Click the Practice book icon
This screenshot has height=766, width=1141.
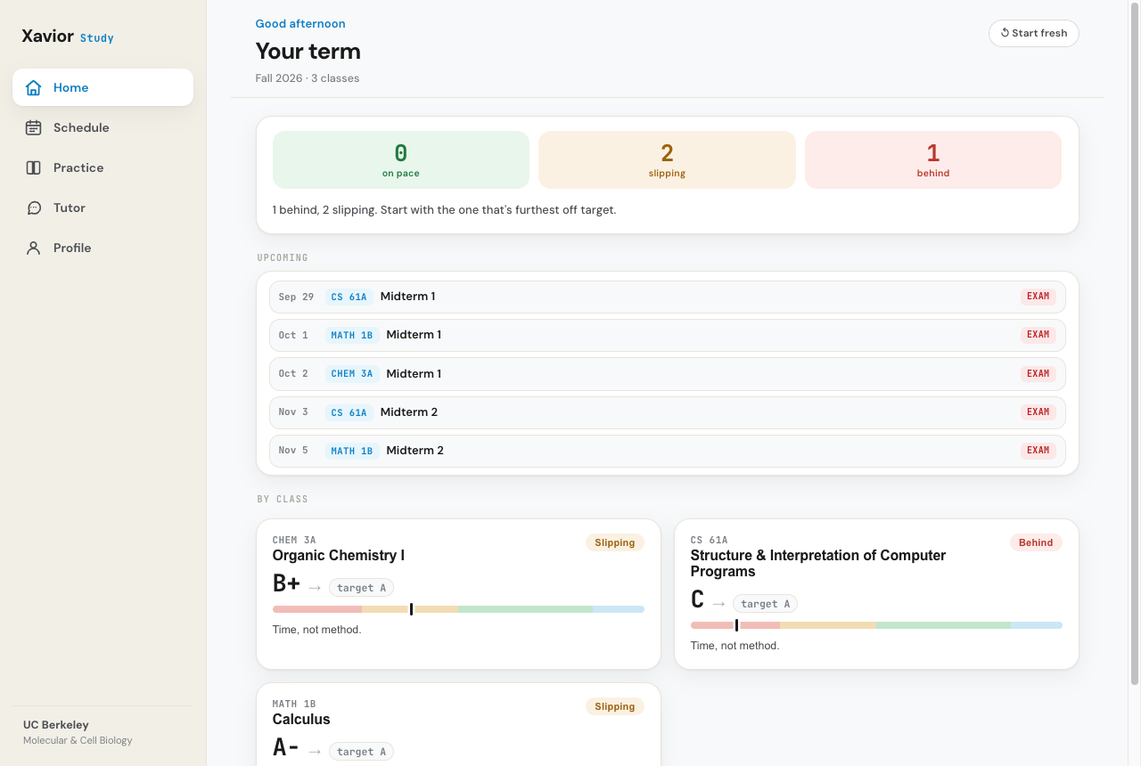(x=34, y=167)
